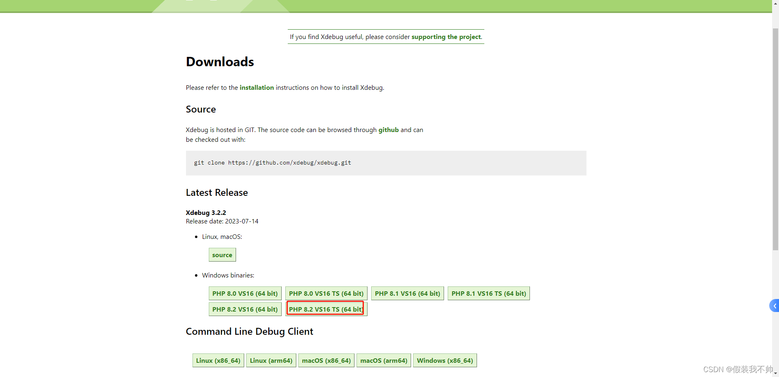Viewport: 779px width, 377px height.
Task: Get the macOS (arm64) debug client
Action: click(x=384, y=361)
